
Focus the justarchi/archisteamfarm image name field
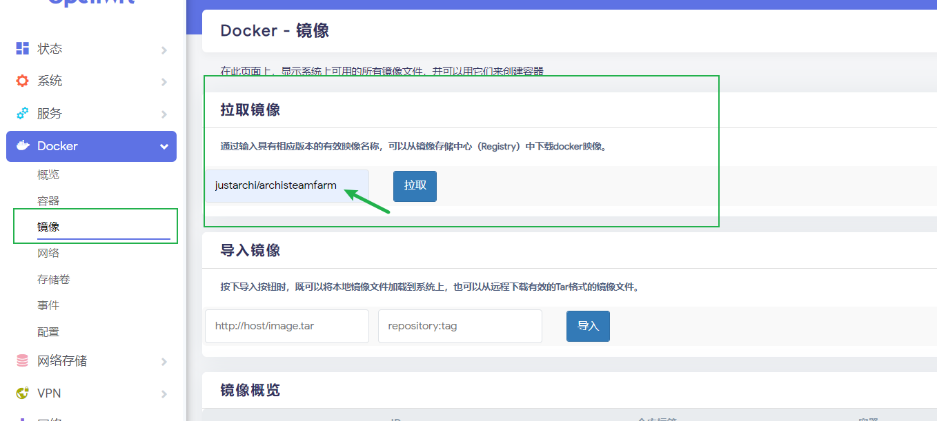pos(286,186)
